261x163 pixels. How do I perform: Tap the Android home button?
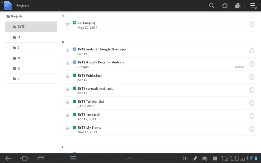(x=24, y=158)
